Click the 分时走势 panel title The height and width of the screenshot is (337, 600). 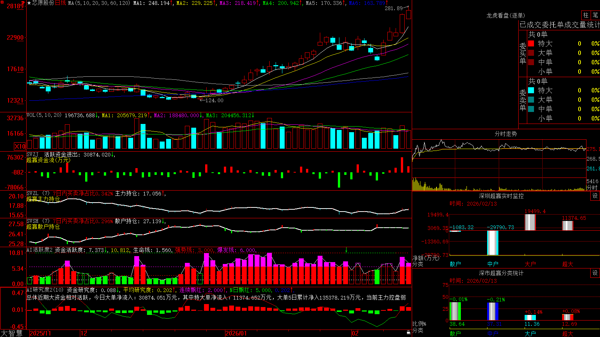pyautogui.click(x=505, y=134)
